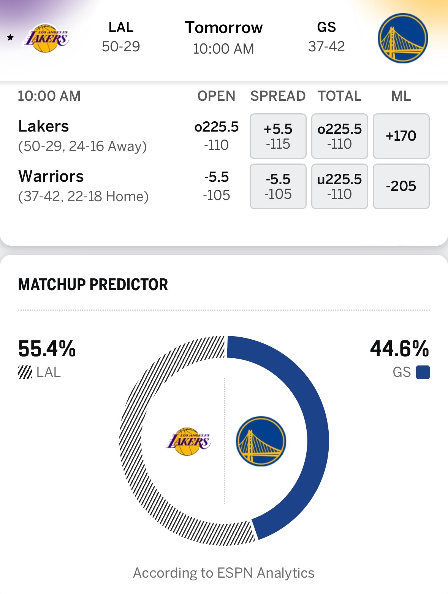Tap the striped LAL legend icon
The image size is (448, 594).
[25, 372]
